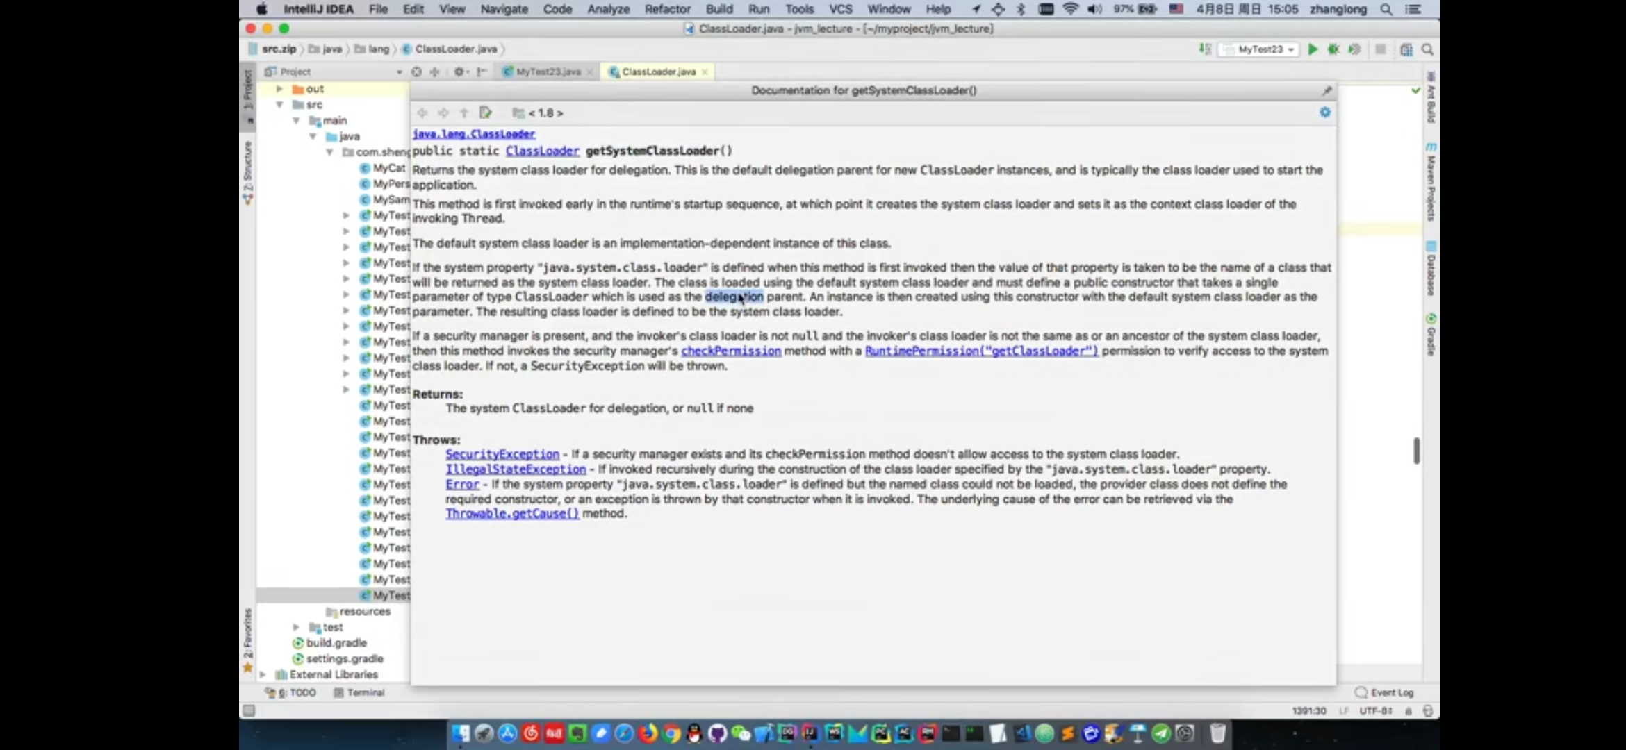Open the SecurityException link under Throws

point(502,454)
